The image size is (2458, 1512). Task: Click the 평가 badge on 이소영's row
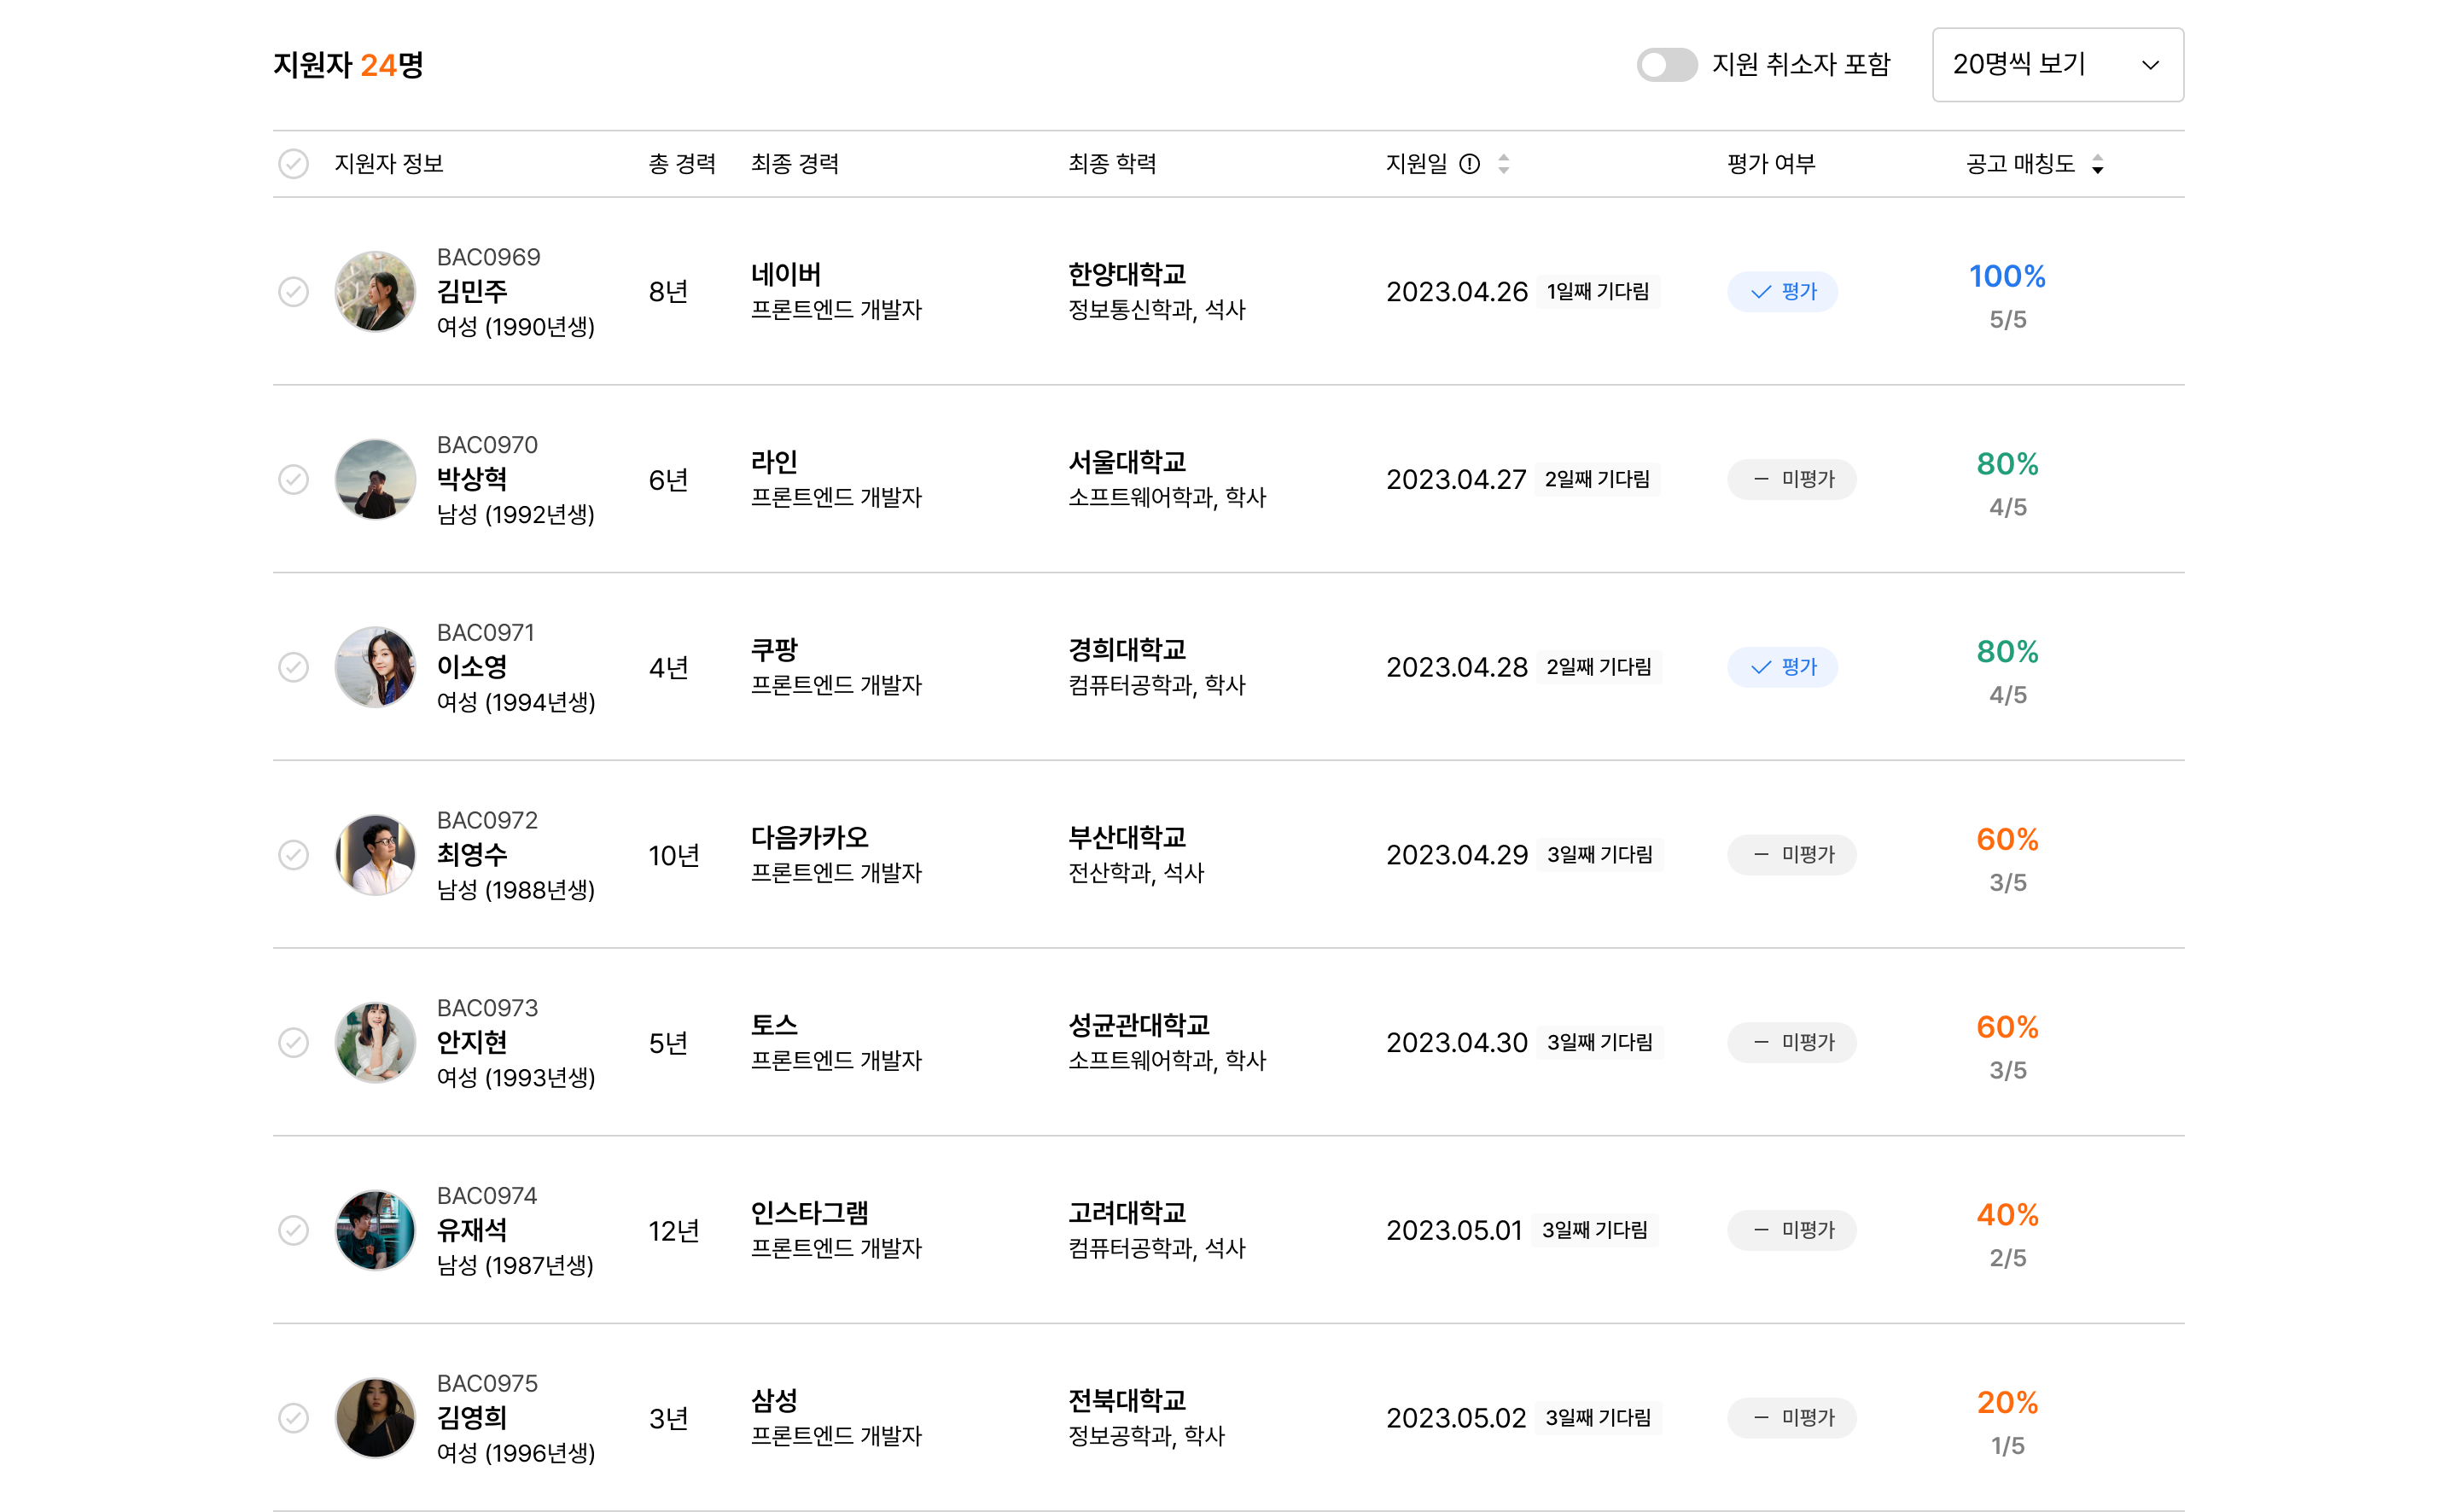tap(1782, 667)
